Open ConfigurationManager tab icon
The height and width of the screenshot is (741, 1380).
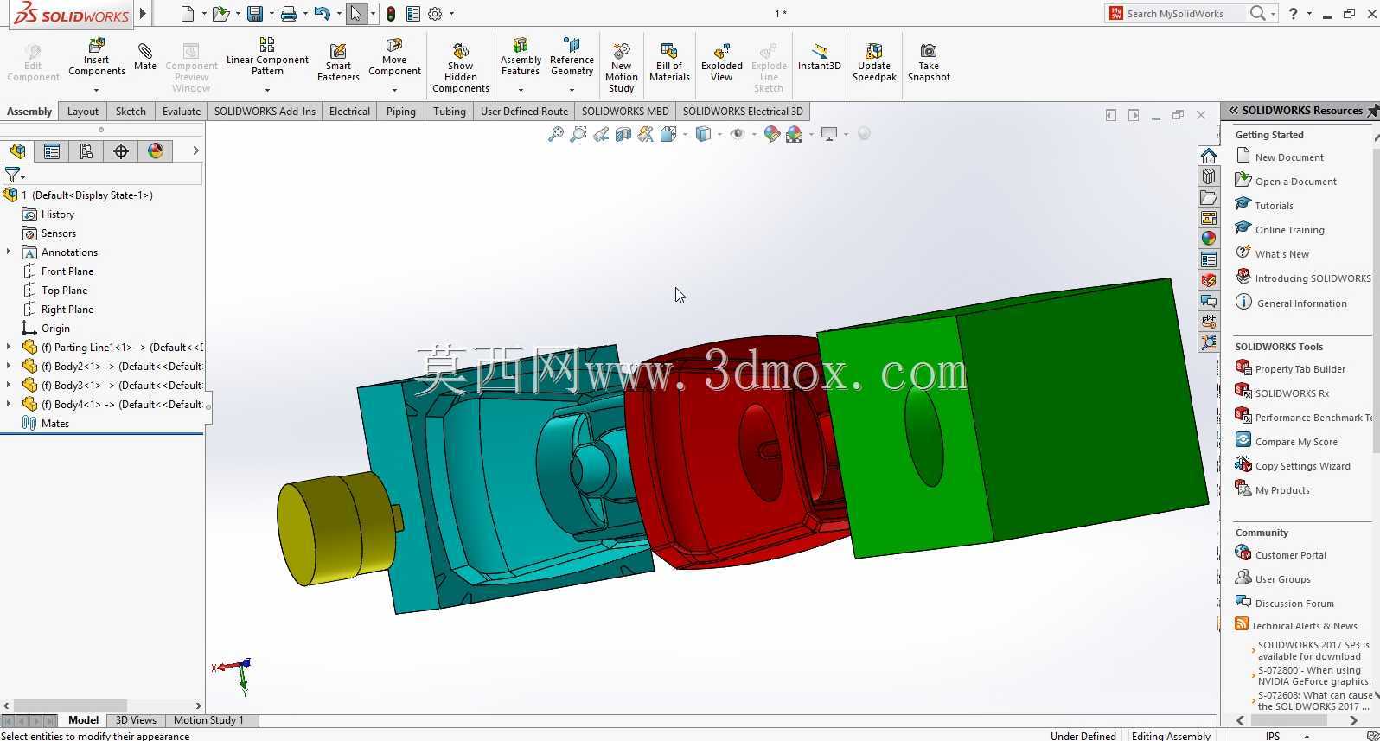pyautogui.click(x=86, y=151)
